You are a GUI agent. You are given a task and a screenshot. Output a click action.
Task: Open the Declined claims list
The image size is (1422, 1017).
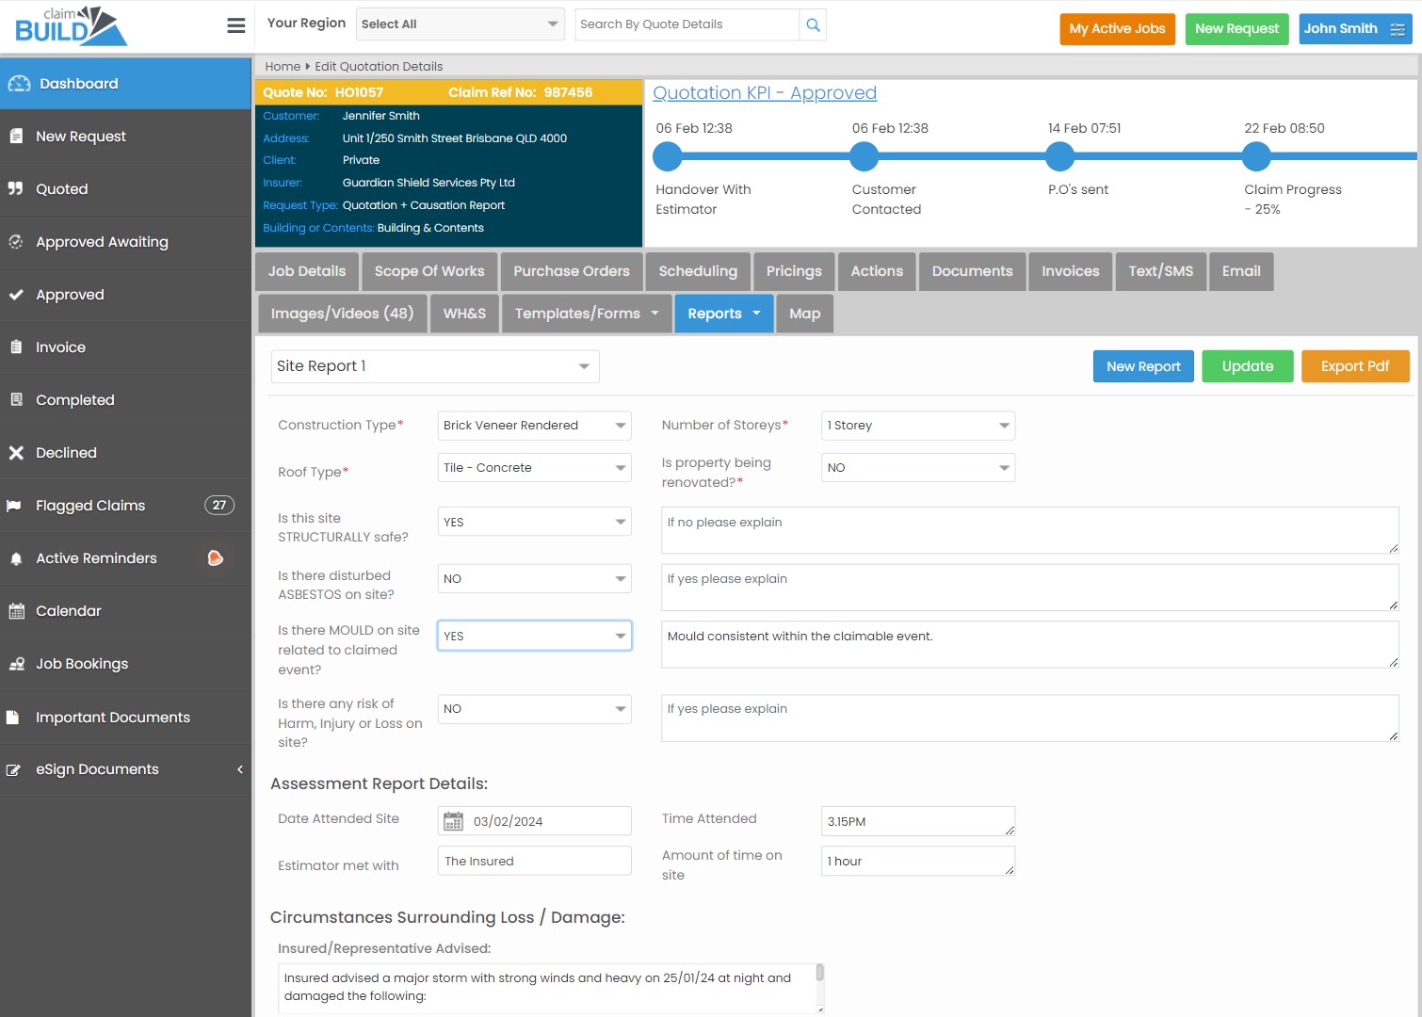tap(66, 453)
